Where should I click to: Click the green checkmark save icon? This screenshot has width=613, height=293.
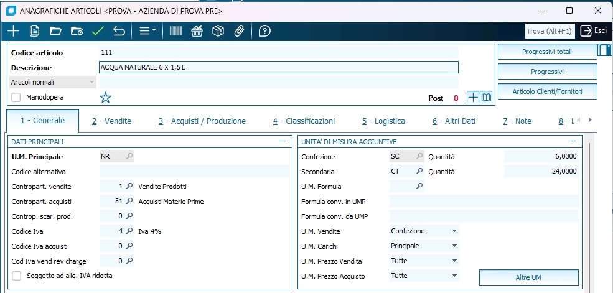[x=98, y=31]
